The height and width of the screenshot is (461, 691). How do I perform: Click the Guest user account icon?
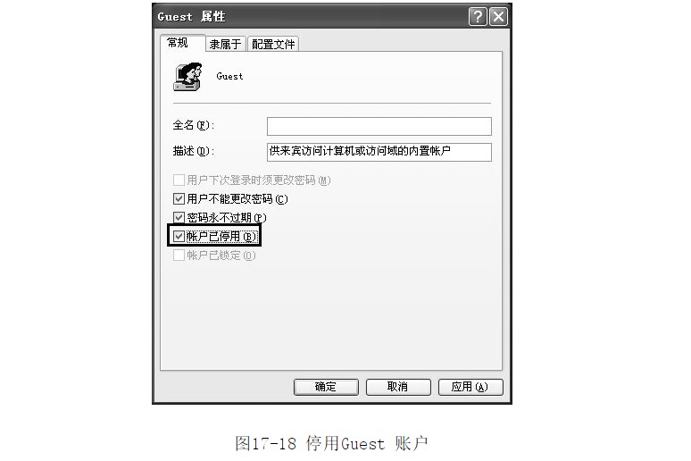tap(188, 77)
